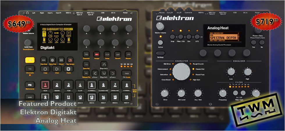Hit the Play/Clear triangle button

(x=57, y=69)
